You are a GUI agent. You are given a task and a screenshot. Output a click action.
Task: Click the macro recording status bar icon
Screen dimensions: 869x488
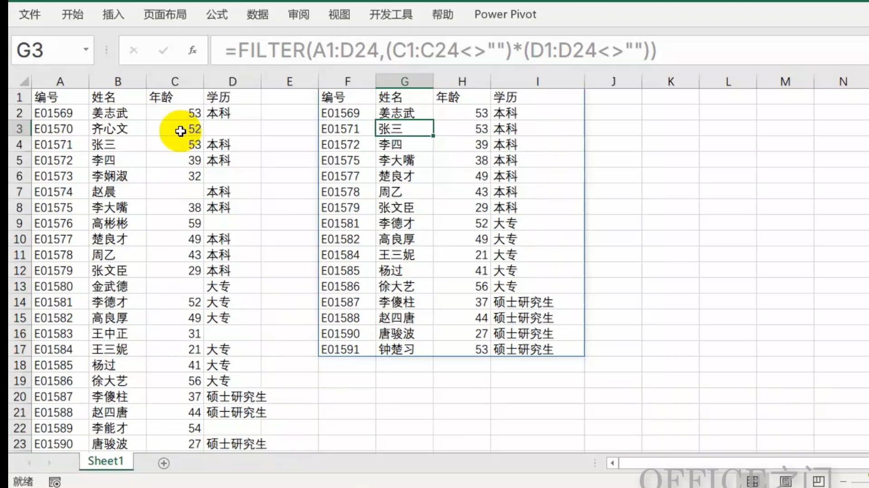pyautogui.click(x=55, y=482)
